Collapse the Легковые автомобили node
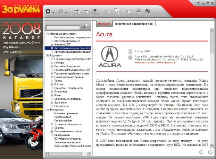 click(48, 34)
